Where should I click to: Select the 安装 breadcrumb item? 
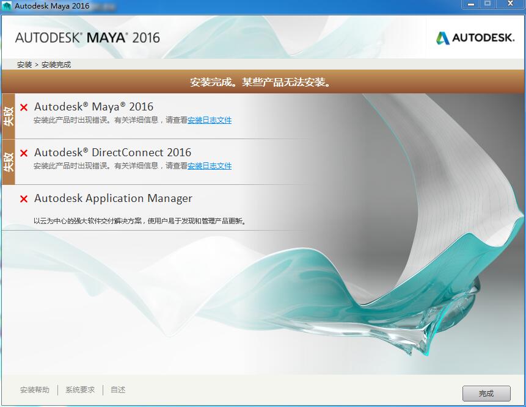click(24, 65)
